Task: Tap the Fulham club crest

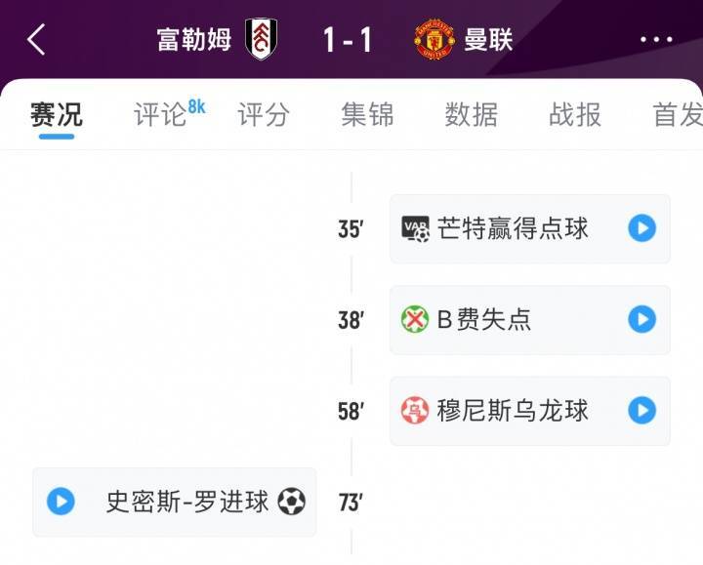Action: (262, 39)
